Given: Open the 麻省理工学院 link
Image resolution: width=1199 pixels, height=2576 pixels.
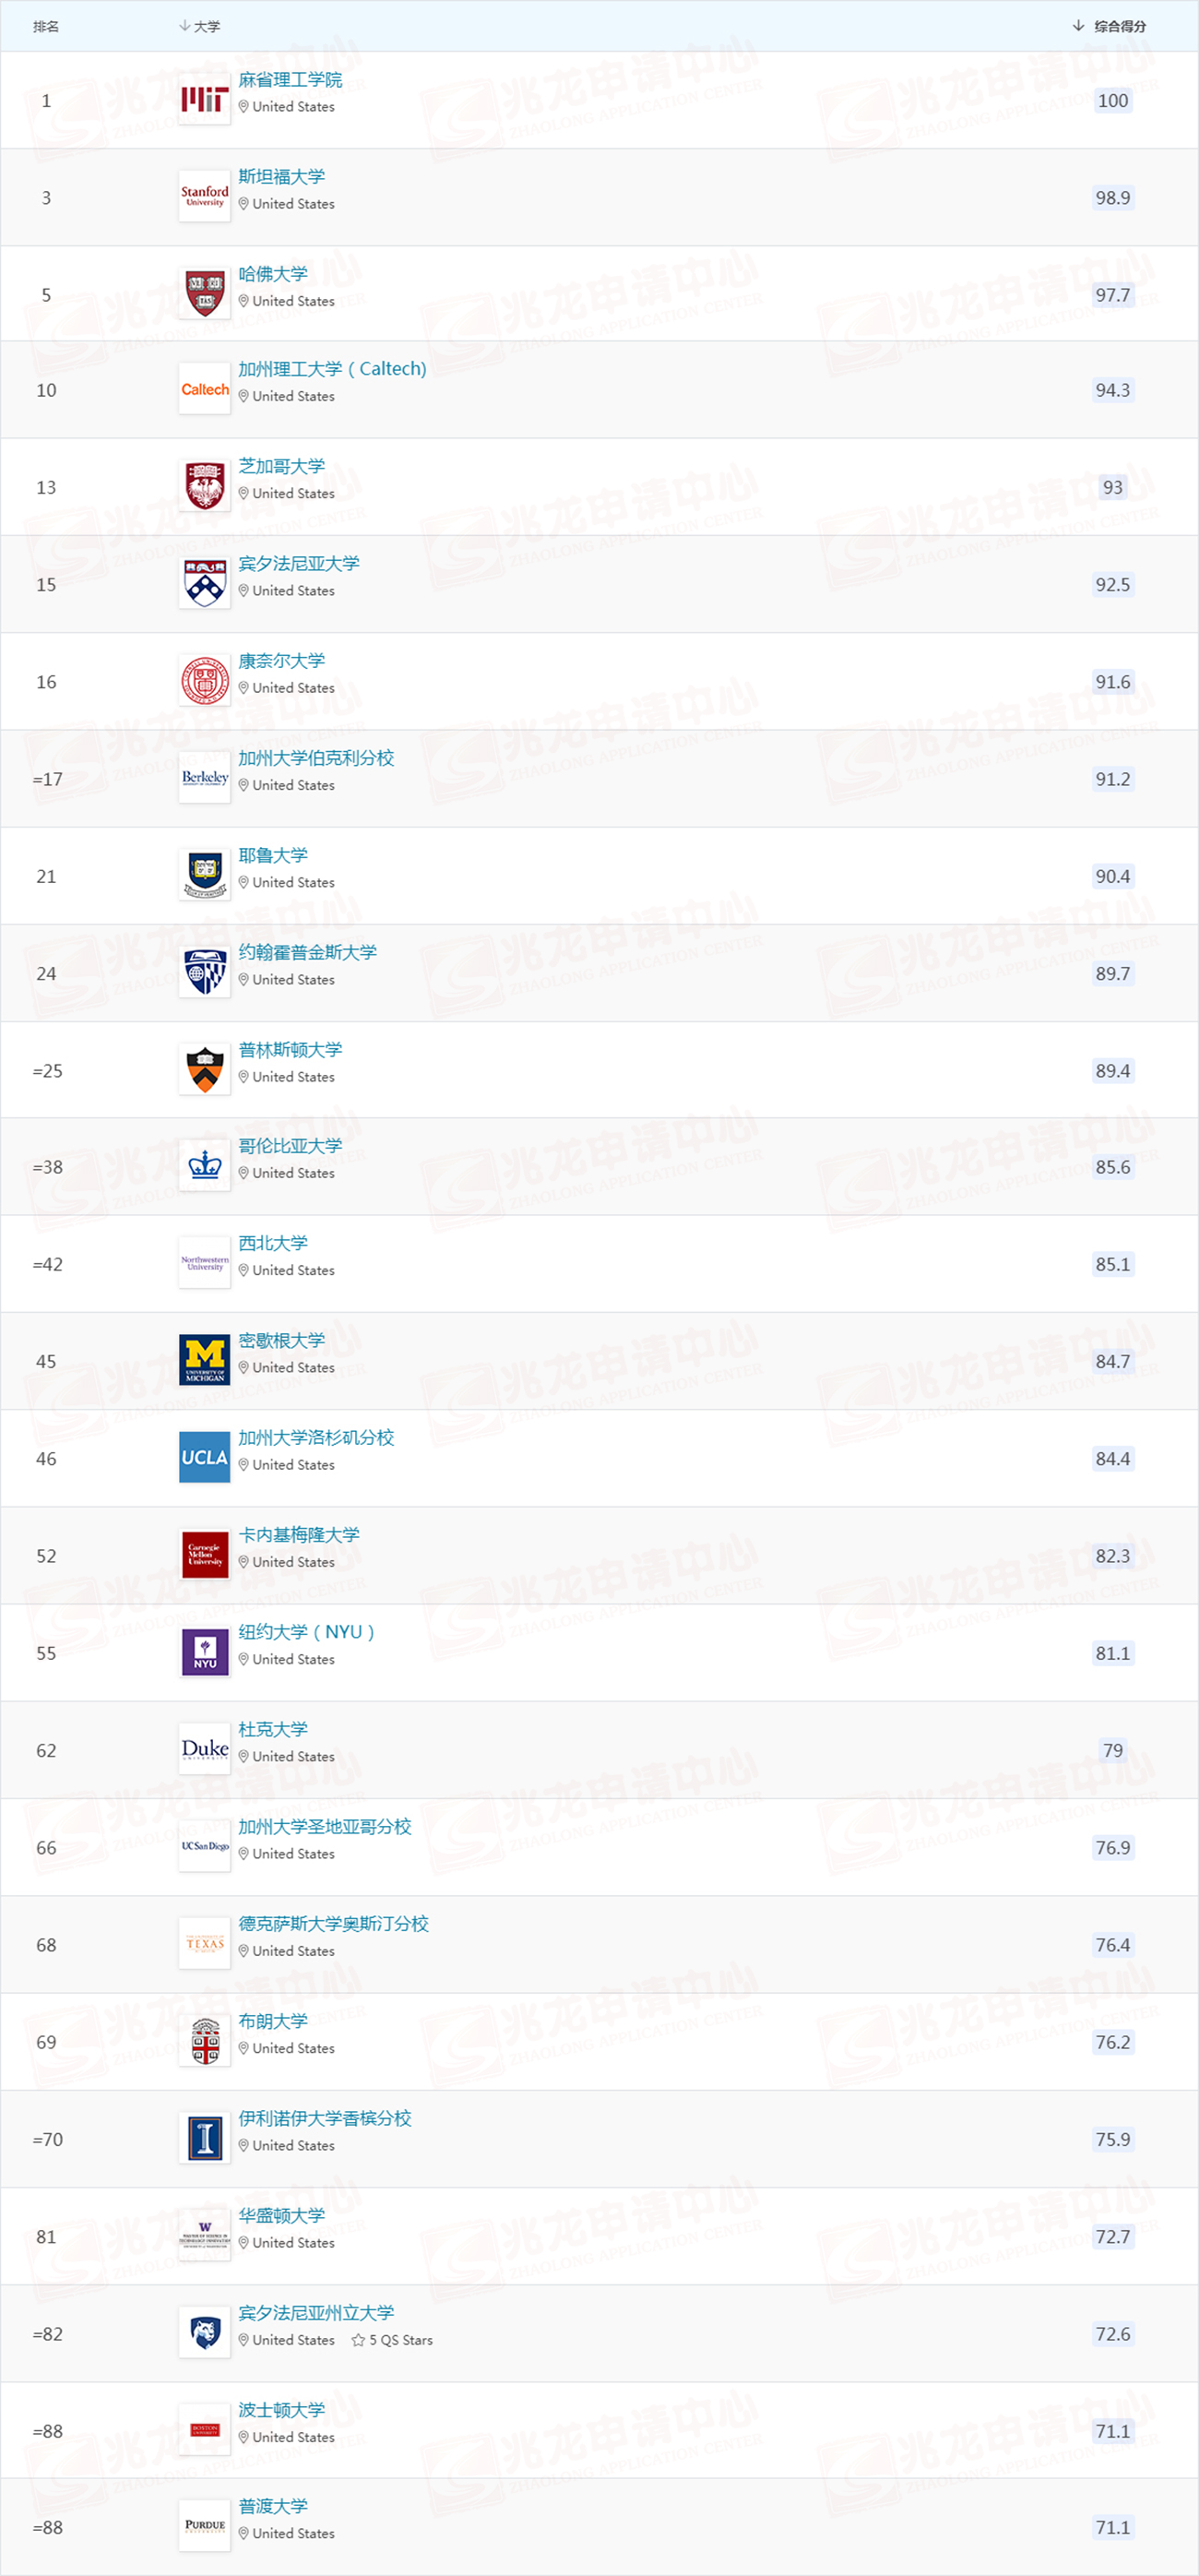Looking at the screenshot, I should click(x=290, y=80).
